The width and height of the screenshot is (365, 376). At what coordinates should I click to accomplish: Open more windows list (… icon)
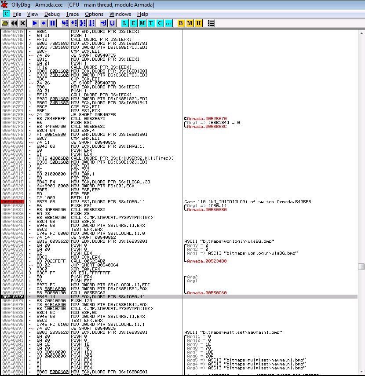[x=168, y=23]
